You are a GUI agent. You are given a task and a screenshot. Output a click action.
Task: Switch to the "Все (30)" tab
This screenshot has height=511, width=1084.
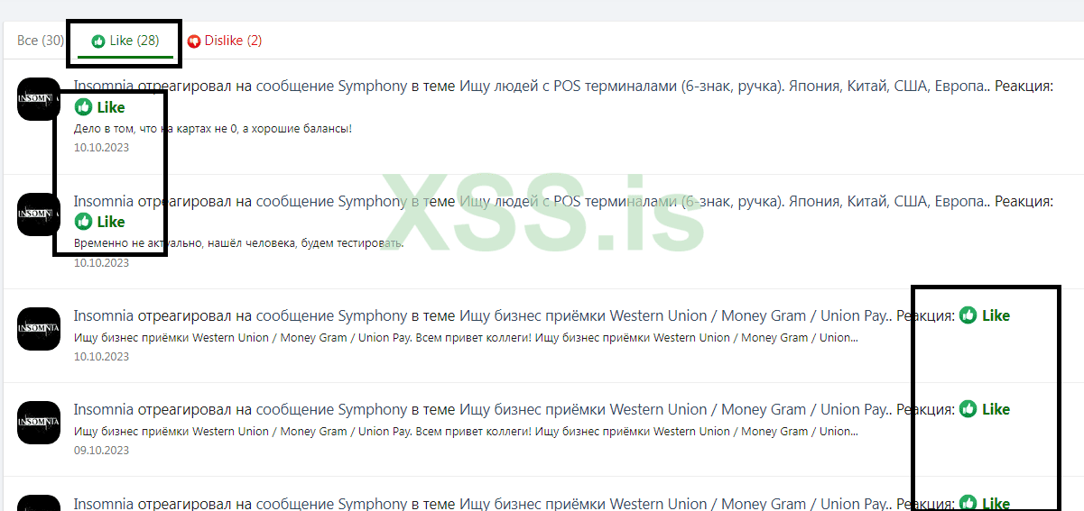[x=41, y=41]
